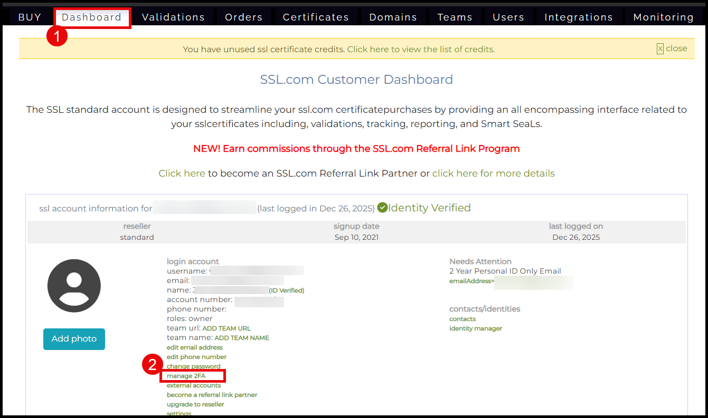Click the edit email address link
Viewport: 708px width, 418px height.
[x=194, y=347]
